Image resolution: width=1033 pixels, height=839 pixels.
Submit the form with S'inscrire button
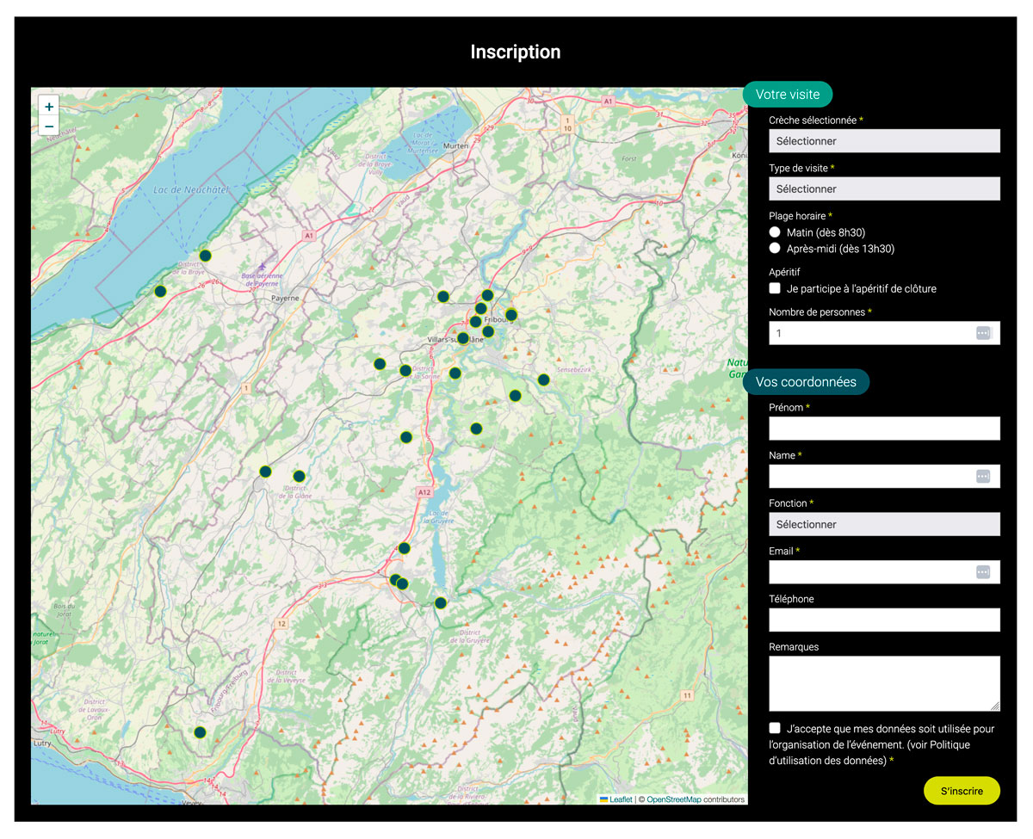(x=962, y=791)
